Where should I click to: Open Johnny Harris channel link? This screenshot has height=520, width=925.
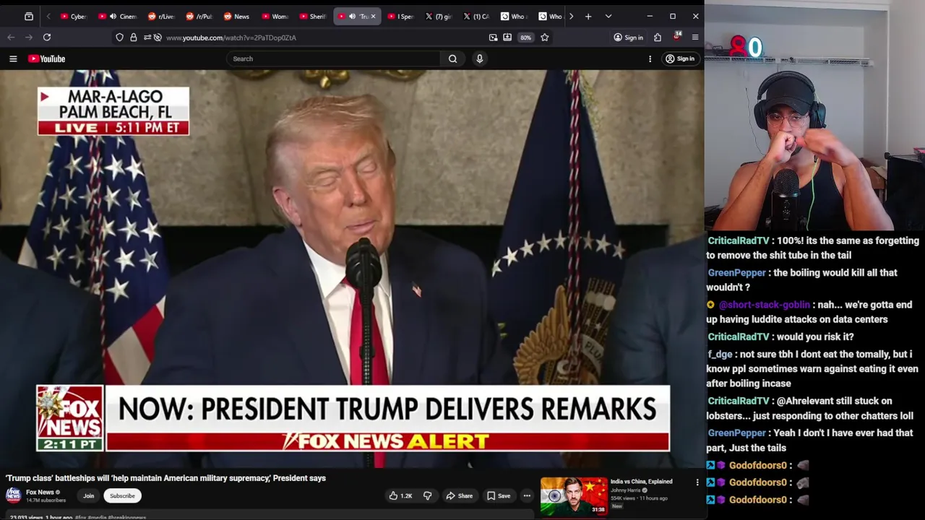(x=625, y=490)
